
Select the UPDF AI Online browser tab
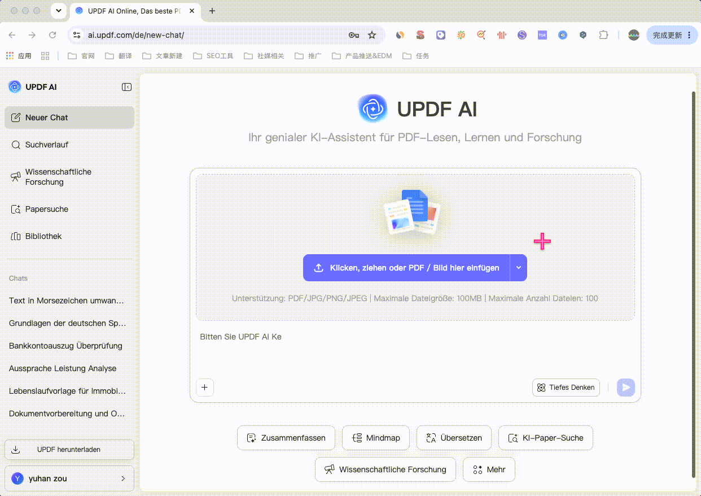[x=135, y=11]
